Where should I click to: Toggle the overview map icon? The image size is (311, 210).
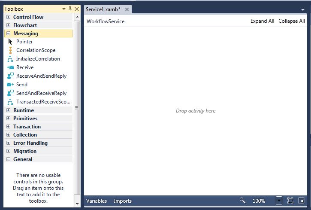coord(302,201)
